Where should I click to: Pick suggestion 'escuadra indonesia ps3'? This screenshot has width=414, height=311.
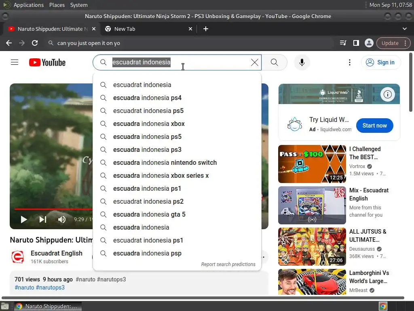[177, 150]
